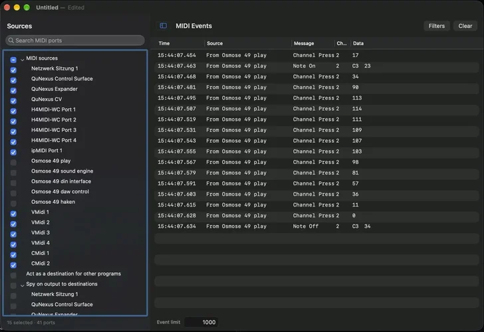Image resolution: width=484 pixels, height=332 pixels.
Task: Select event at 15:44:07.628
Action: click(316, 216)
